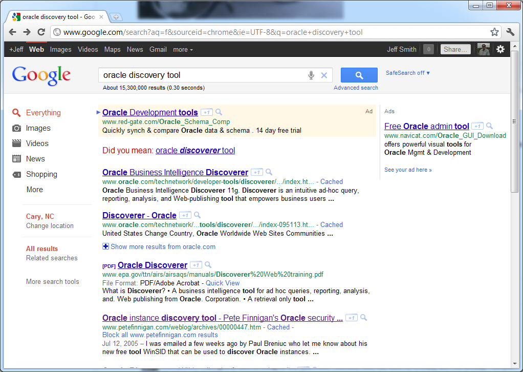Click Change location under Cary, NC

click(50, 226)
